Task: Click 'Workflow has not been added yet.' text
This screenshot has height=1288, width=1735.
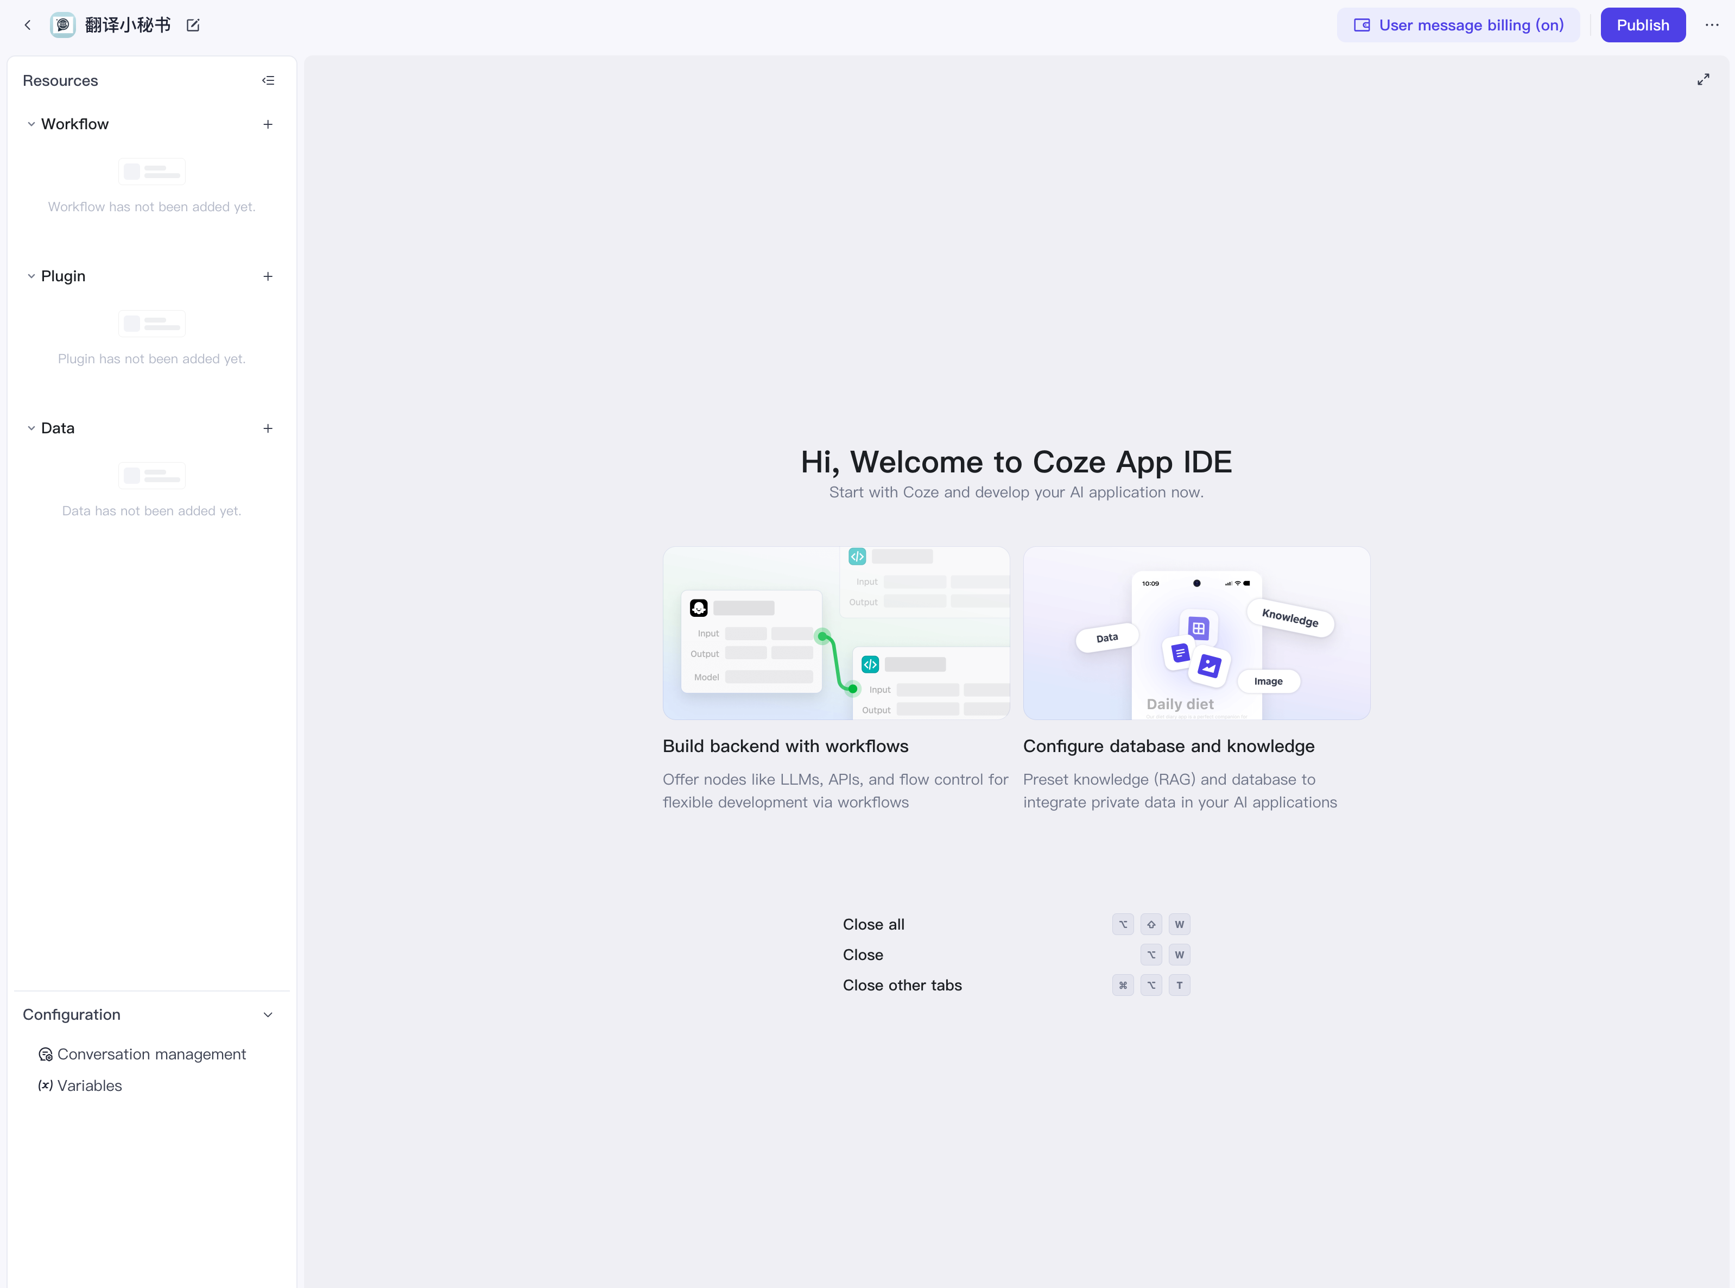Action: (x=152, y=206)
